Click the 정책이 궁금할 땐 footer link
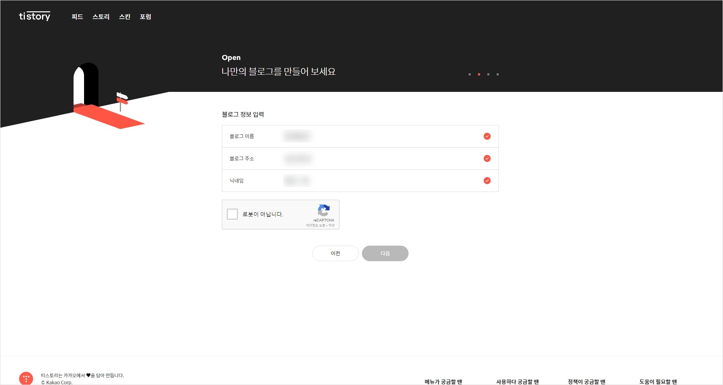Viewport: 723px width, 385px height. point(586,381)
